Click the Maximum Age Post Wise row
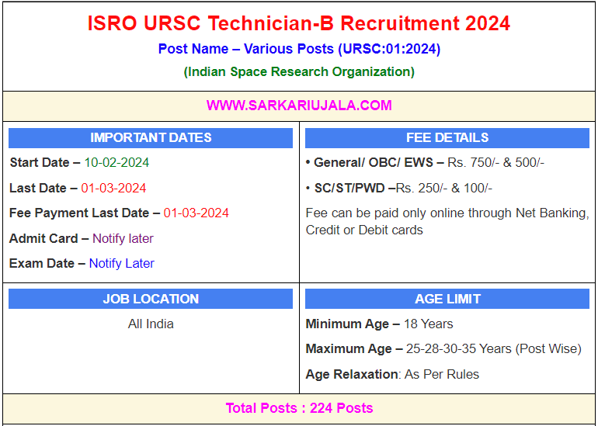 pyautogui.click(x=443, y=349)
